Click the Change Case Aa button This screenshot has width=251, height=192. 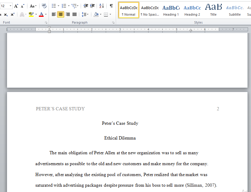click(x=33, y=6)
